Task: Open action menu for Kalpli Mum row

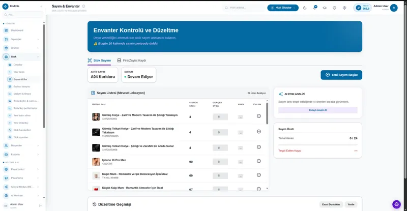Action: tap(259, 175)
